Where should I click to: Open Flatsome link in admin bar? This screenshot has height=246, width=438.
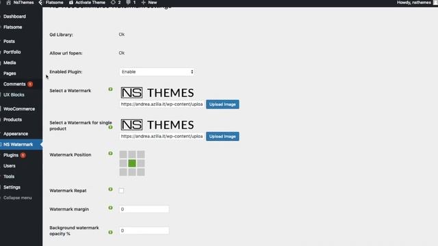click(54, 3)
